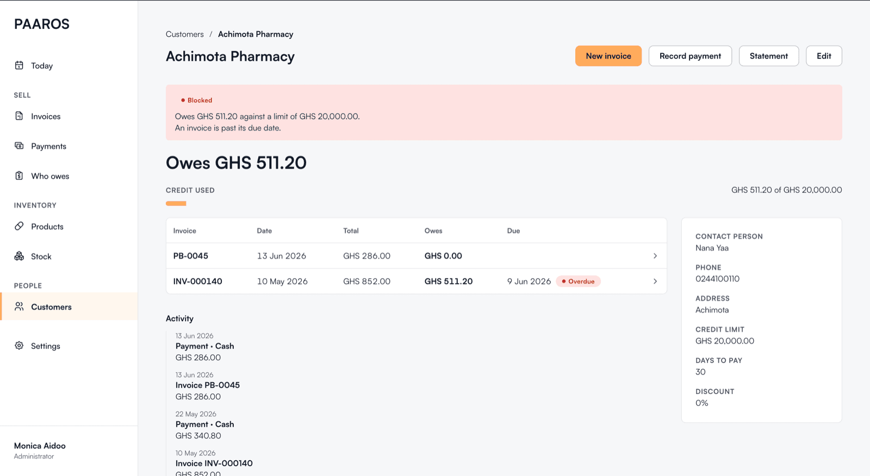870x476 pixels.
Task: Click the Invoice column header
Action: pyautogui.click(x=185, y=231)
